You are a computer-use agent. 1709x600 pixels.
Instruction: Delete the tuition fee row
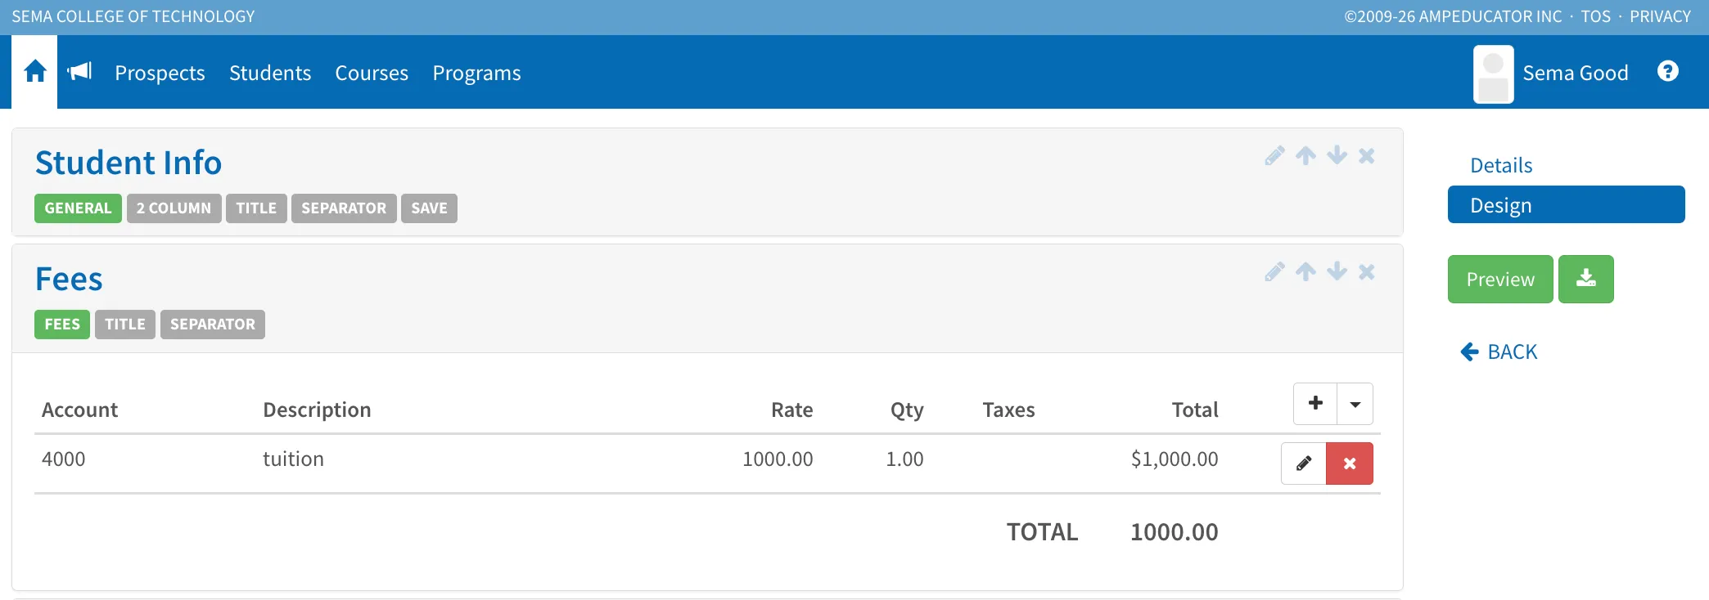(1350, 463)
